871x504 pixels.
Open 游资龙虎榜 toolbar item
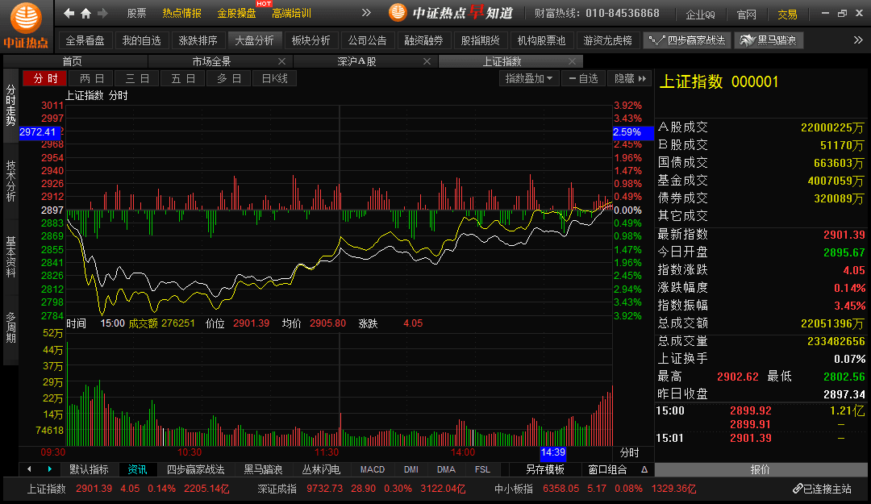[x=608, y=40]
